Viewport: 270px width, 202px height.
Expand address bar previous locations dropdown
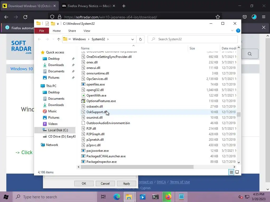(132, 39)
